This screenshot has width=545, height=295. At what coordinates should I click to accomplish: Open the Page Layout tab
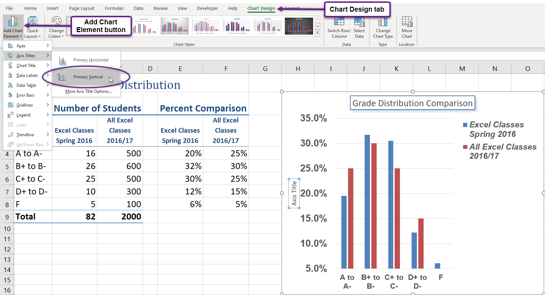tap(82, 8)
